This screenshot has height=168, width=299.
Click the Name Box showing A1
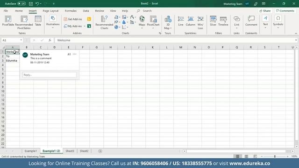click(x=10, y=40)
